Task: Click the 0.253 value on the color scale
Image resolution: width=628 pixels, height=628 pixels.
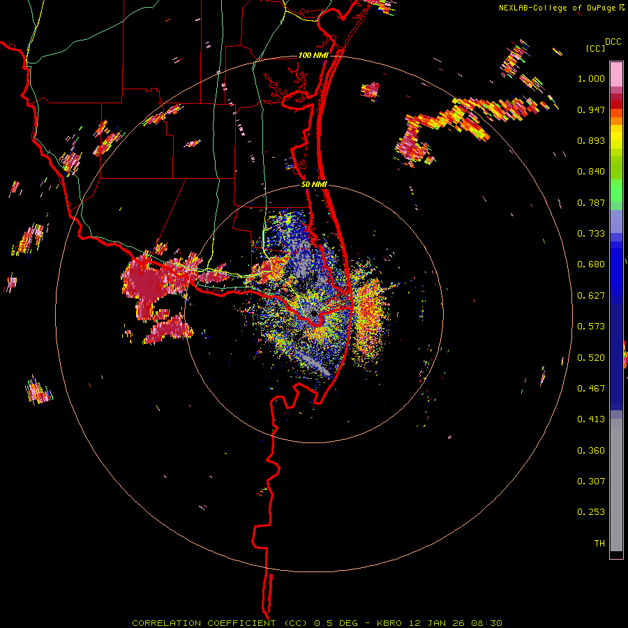Action: [x=591, y=512]
